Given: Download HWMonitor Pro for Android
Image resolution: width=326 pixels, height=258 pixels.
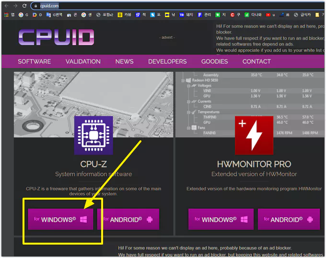Looking at the screenshot, I should [x=289, y=219].
